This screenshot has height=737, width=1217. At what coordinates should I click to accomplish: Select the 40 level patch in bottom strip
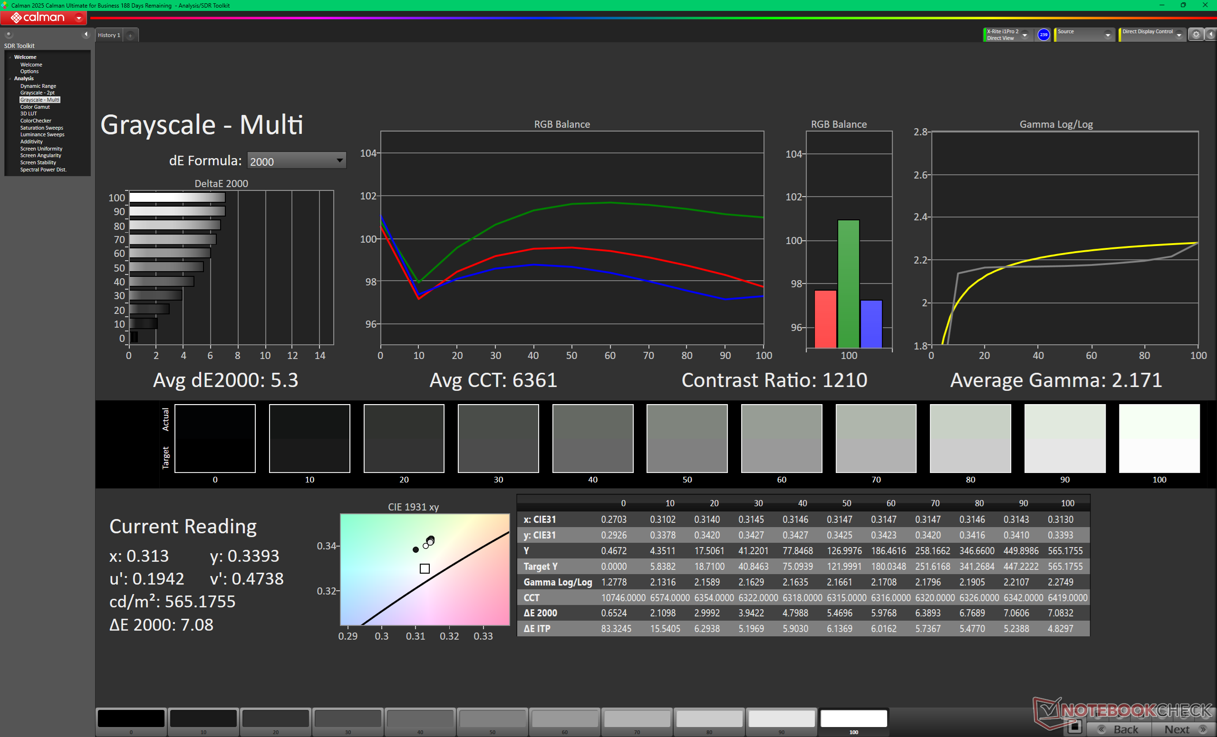420,722
